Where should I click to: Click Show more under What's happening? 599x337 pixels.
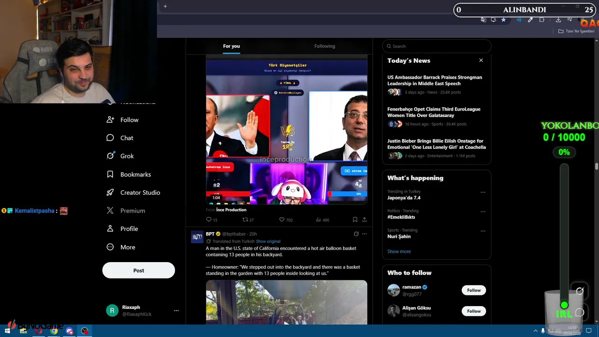point(399,251)
